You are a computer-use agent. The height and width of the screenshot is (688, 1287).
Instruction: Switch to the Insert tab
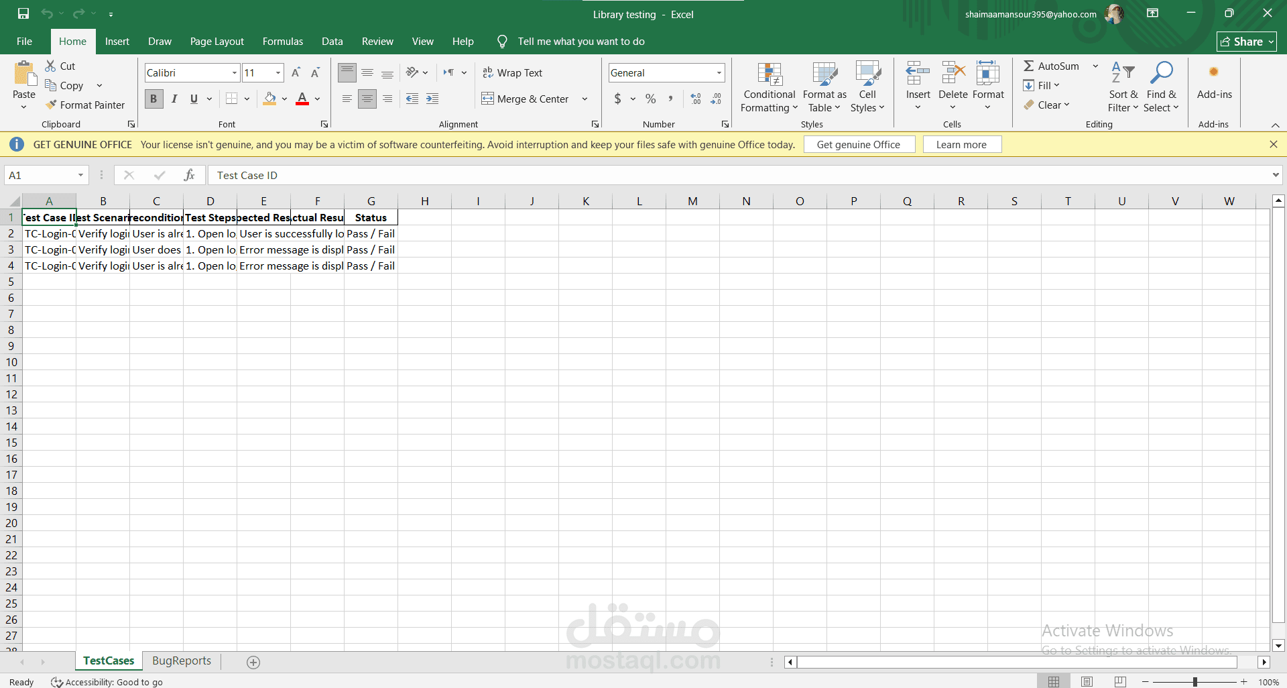click(117, 42)
